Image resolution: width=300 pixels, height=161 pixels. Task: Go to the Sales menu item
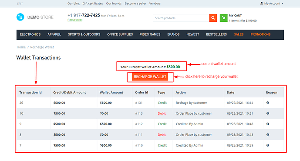(x=239, y=34)
